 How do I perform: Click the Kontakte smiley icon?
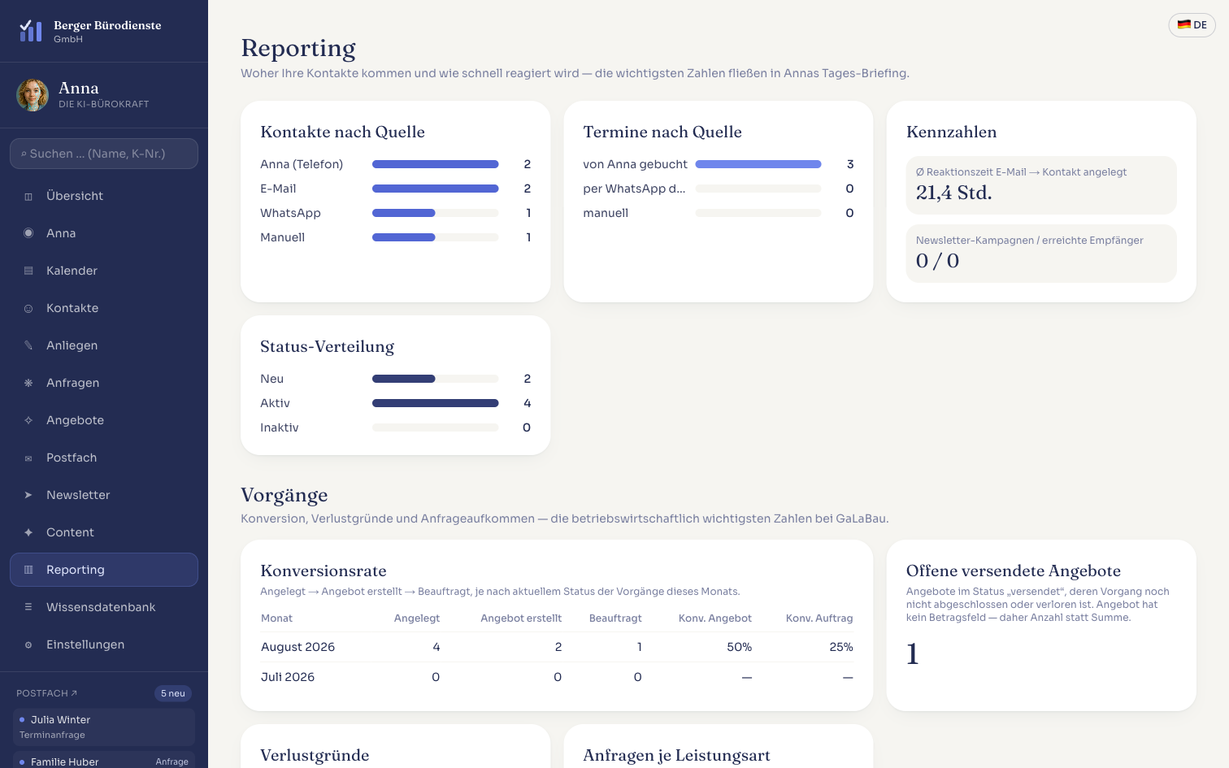click(28, 308)
